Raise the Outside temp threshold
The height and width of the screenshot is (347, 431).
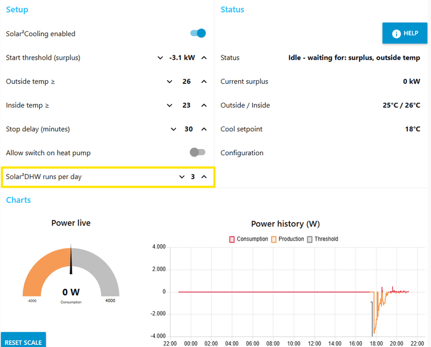(204, 82)
